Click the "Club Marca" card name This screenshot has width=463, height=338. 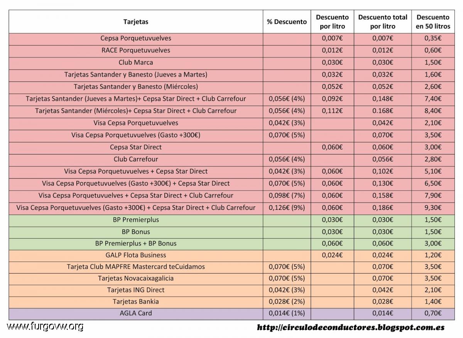pyautogui.click(x=136, y=62)
